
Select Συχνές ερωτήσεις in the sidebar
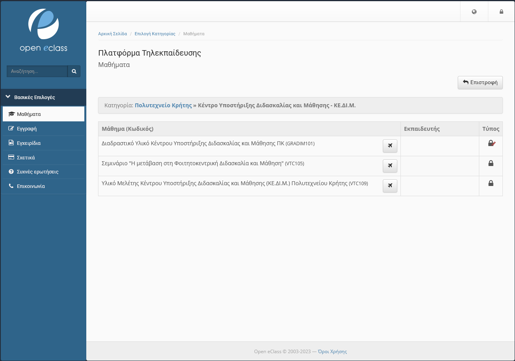point(38,172)
